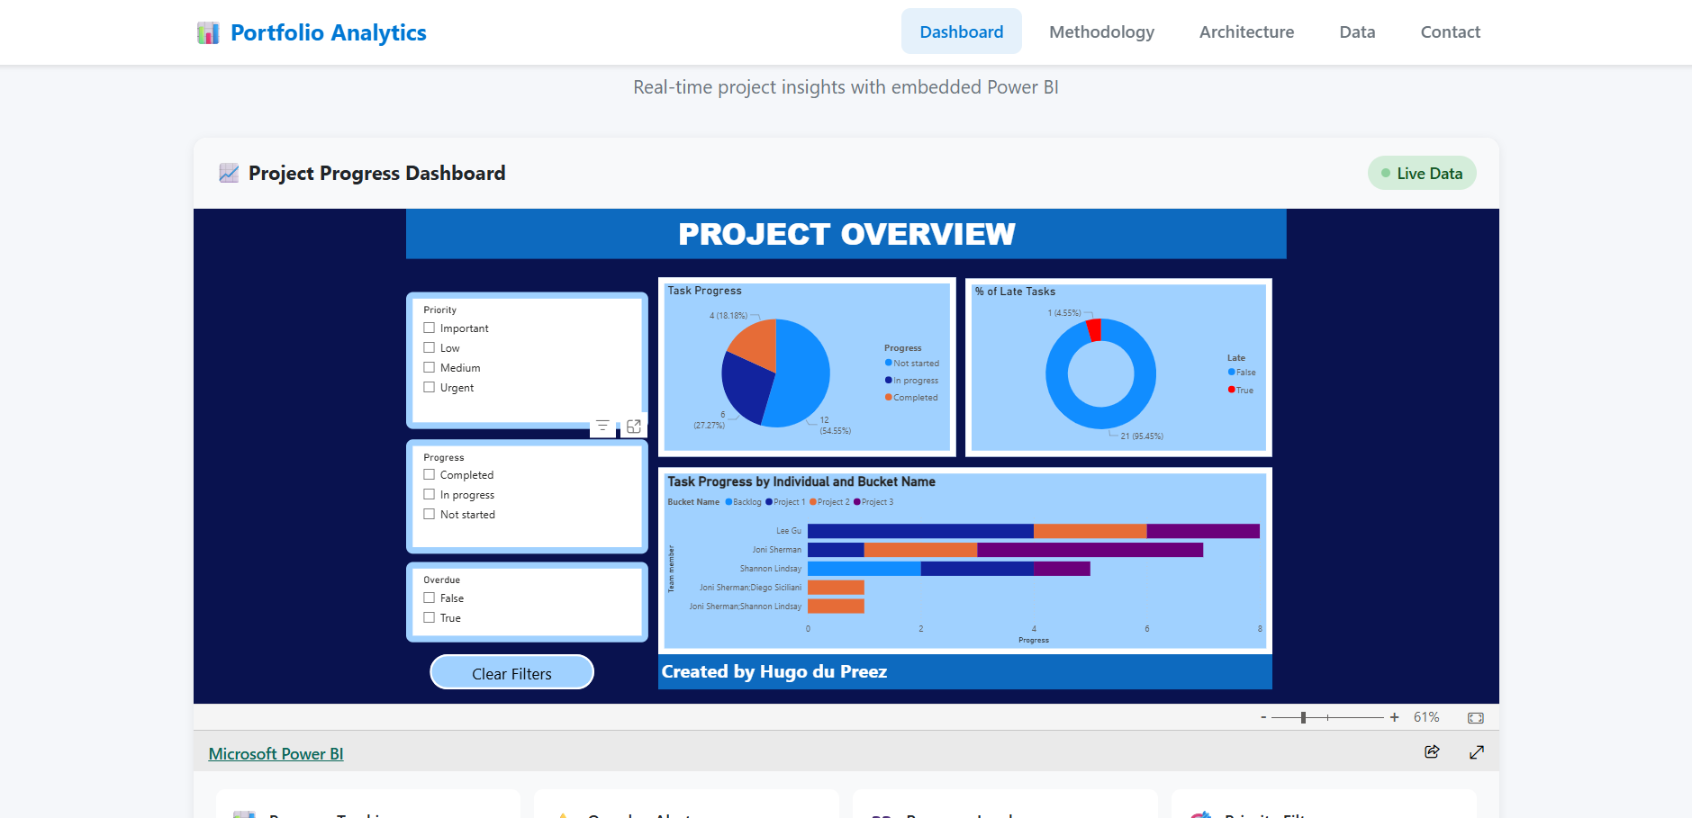Check In progress under Progress
Viewport: 1692px width, 818px height.
[x=430, y=494]
